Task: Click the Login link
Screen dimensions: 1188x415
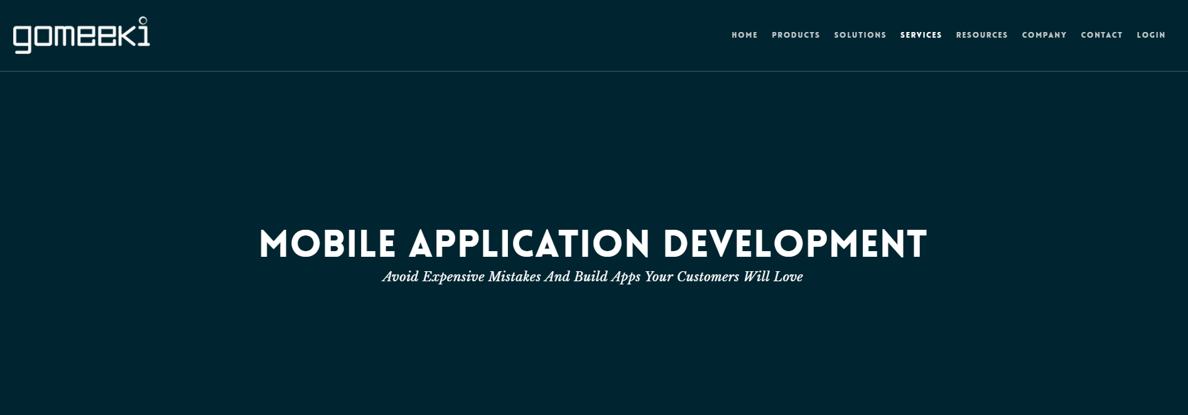Action: coord(1151,35)
